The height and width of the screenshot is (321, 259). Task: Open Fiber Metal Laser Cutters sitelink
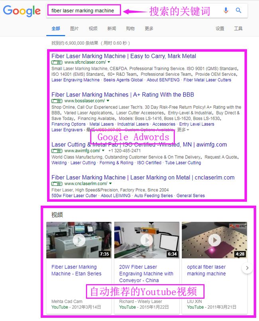pyautogui.click(x=207, y=80)
